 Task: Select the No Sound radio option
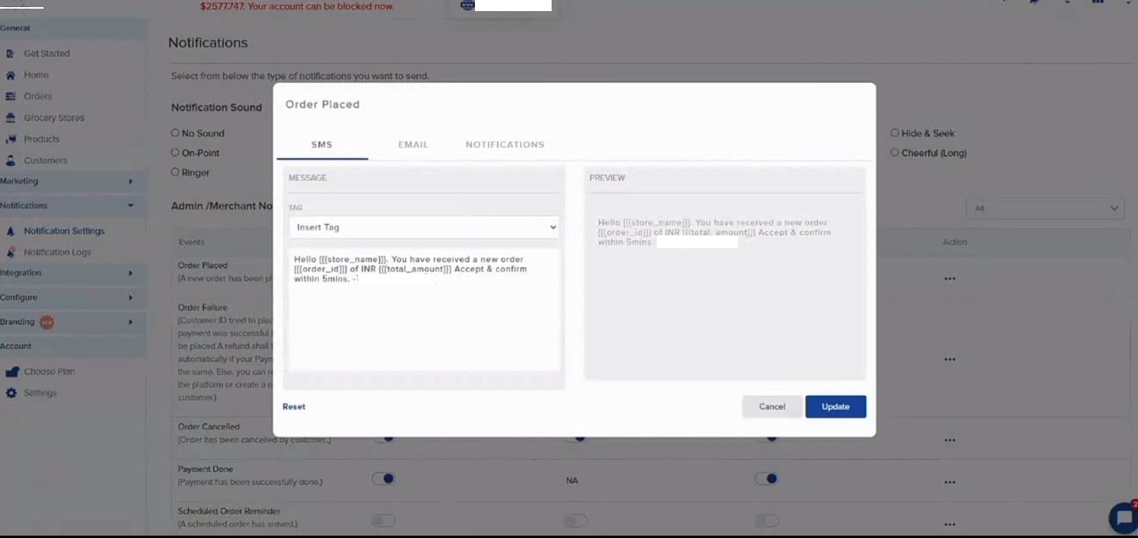coord(175,134)
